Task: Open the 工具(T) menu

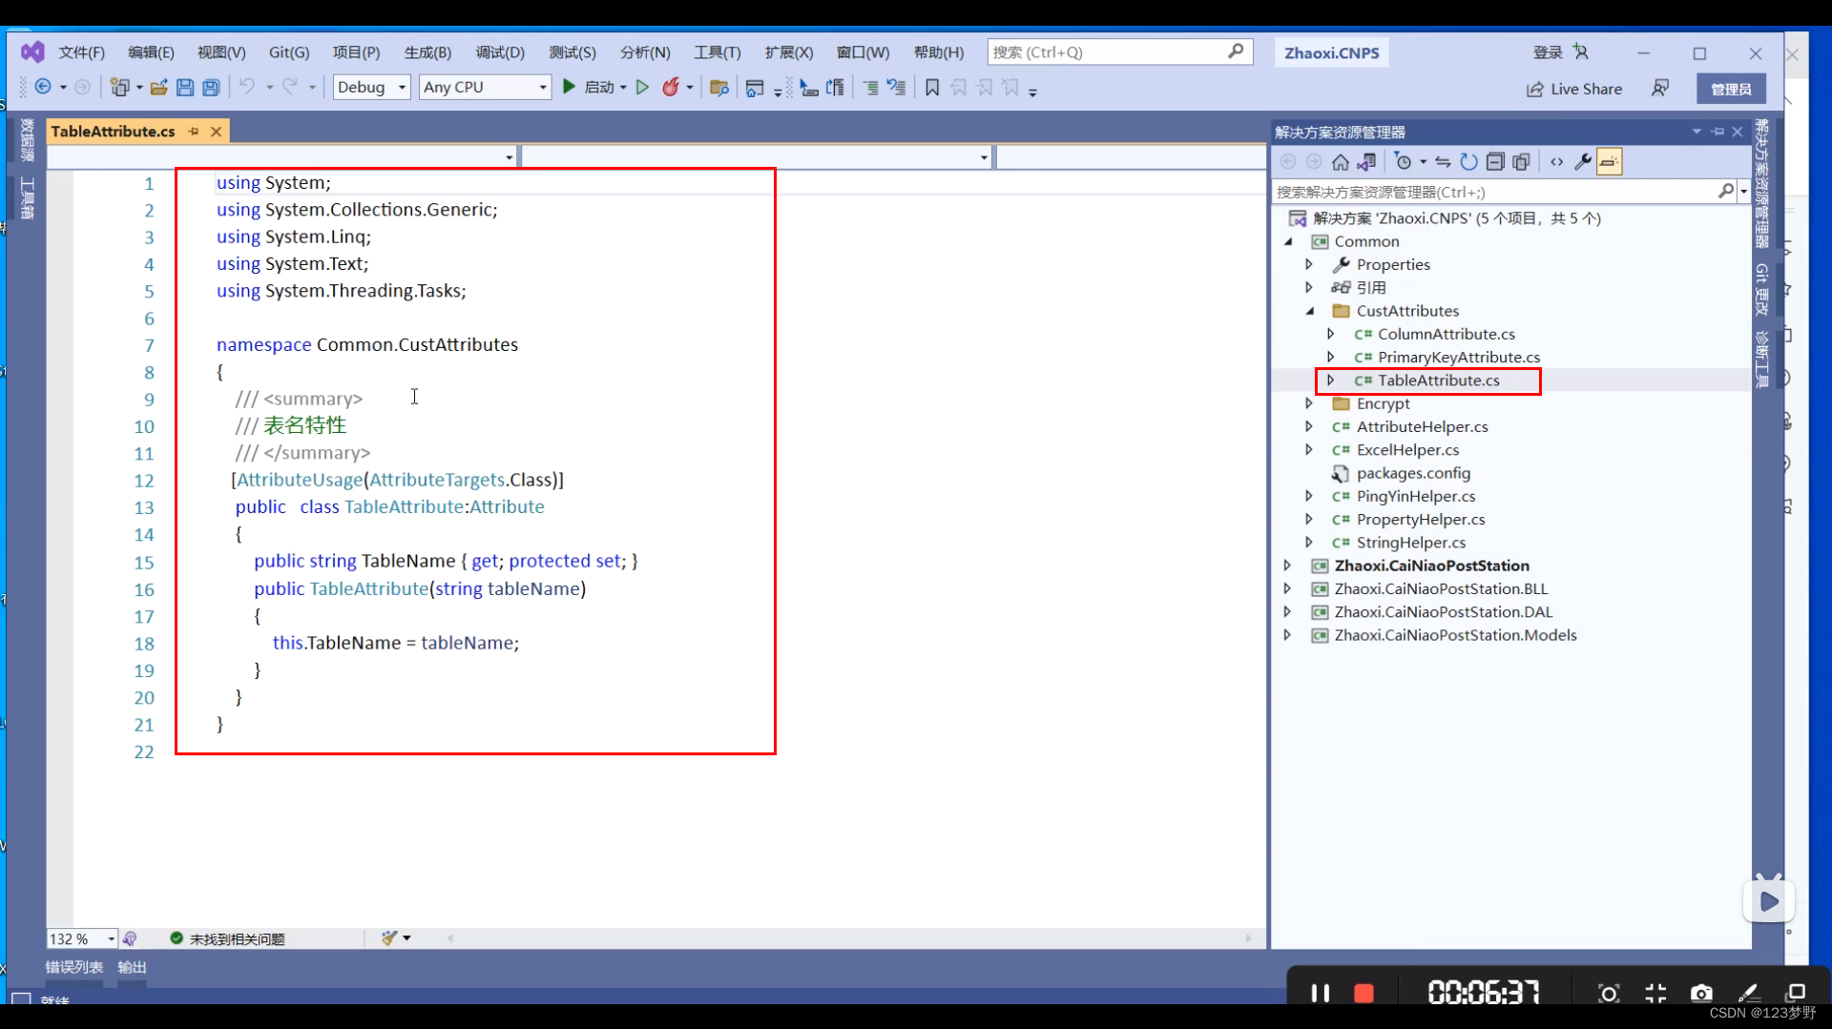Action: point(718,52)
